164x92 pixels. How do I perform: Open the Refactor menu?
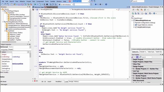tap(22, 1)
